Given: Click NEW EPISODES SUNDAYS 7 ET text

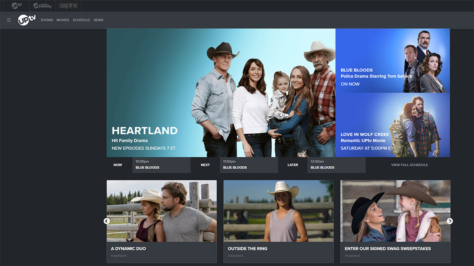Looking at the screenshot, I should 144,148.
